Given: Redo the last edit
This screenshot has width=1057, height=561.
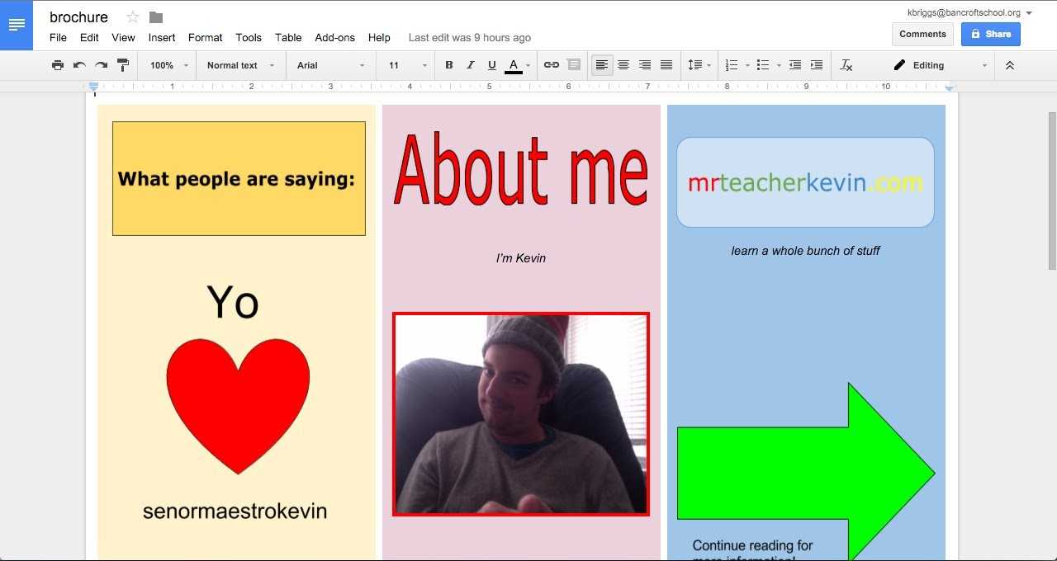Looking at the screenshot, I should (x=100, y=65).
